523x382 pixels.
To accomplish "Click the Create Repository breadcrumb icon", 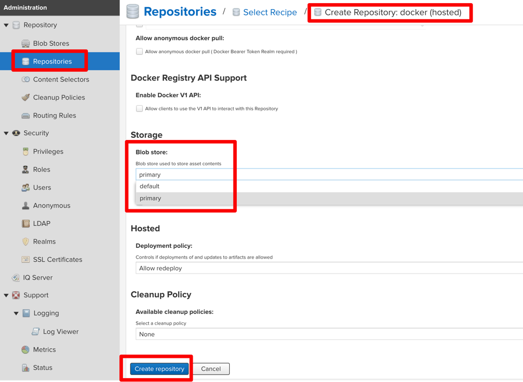I will tap(318, 12).
